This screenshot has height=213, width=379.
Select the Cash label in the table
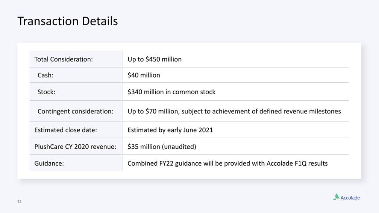point(45,75)
